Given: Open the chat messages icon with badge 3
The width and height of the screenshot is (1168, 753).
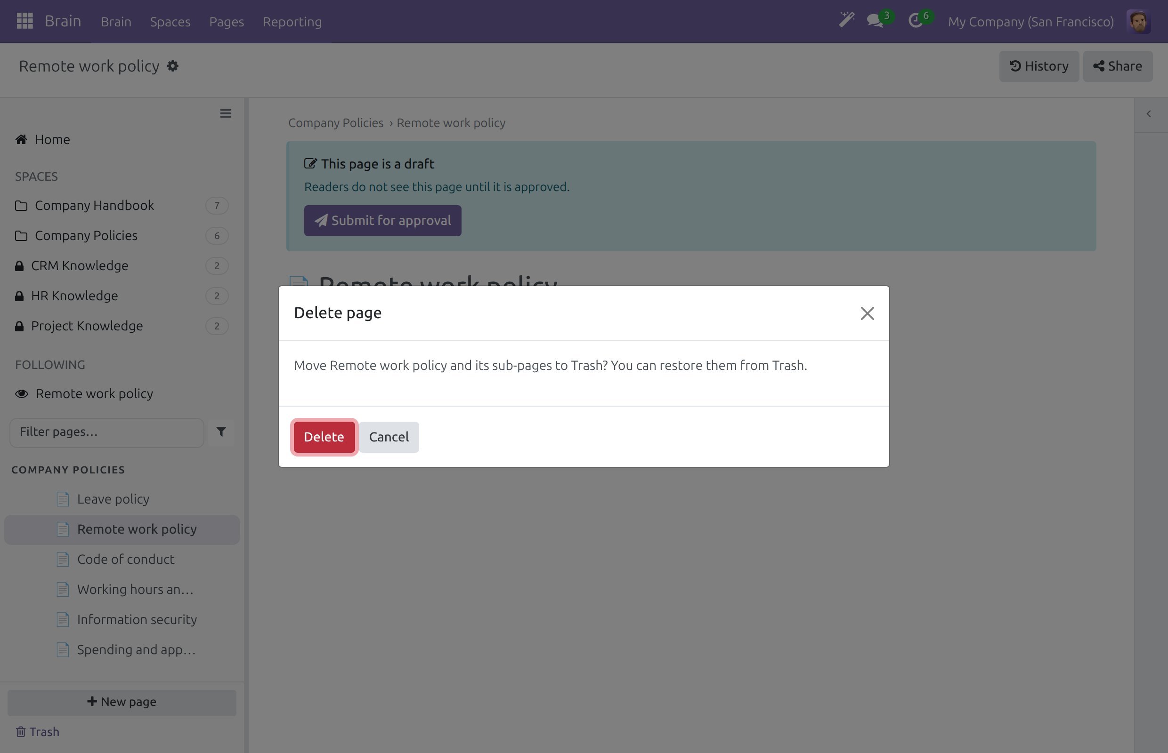Looking at the screenshot, I should point(876,21).
